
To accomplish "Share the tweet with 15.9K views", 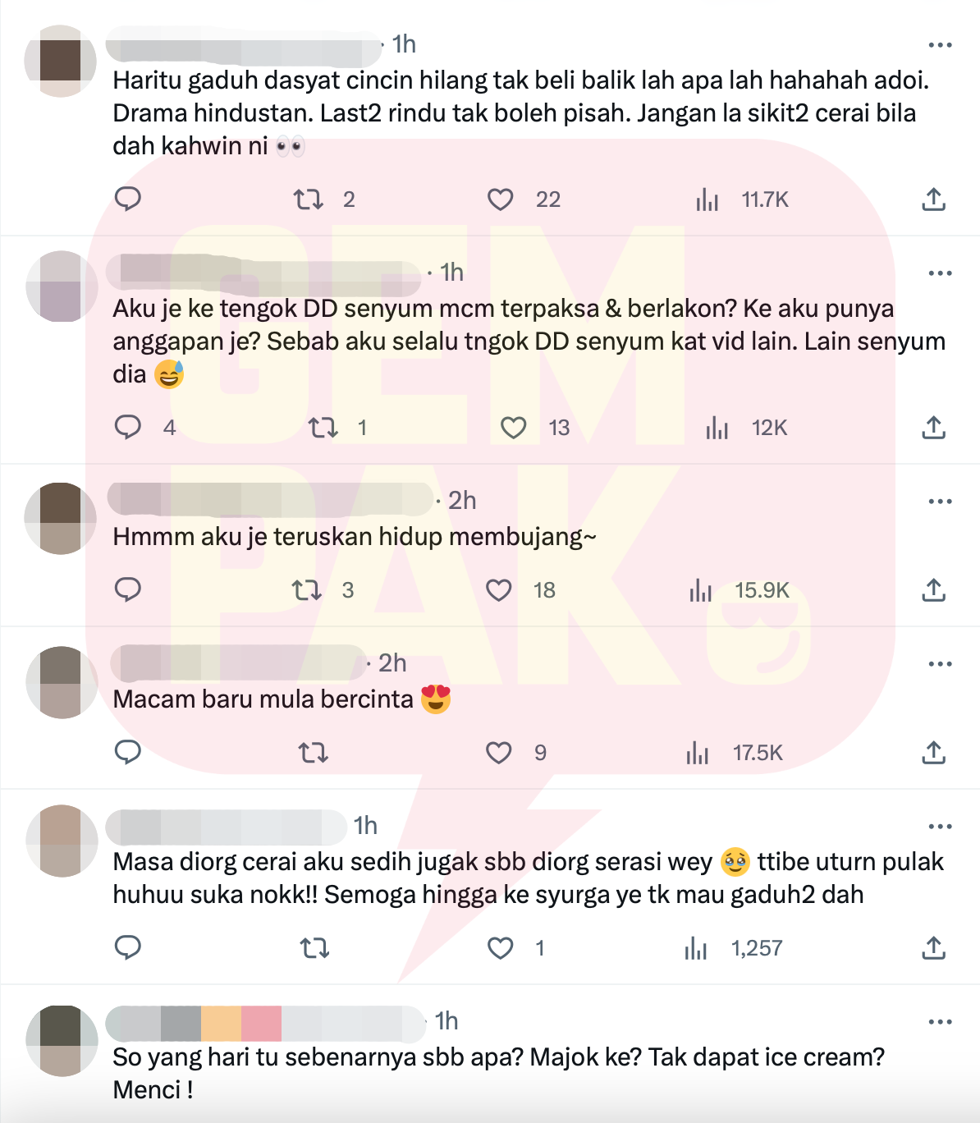I will click(x=934, y=590).
